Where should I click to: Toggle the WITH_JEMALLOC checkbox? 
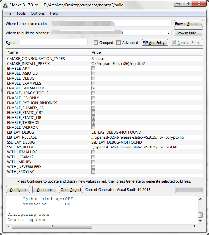click(x=93, y=152)
